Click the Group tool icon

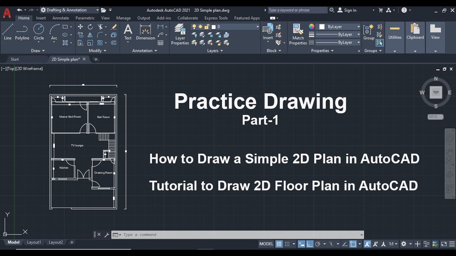click(369, 32)
